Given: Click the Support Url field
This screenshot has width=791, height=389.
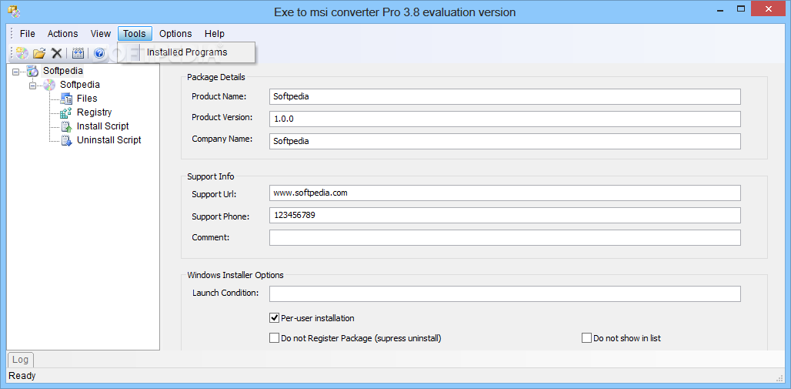Looking at the screenshot, I should pos(505,193).
